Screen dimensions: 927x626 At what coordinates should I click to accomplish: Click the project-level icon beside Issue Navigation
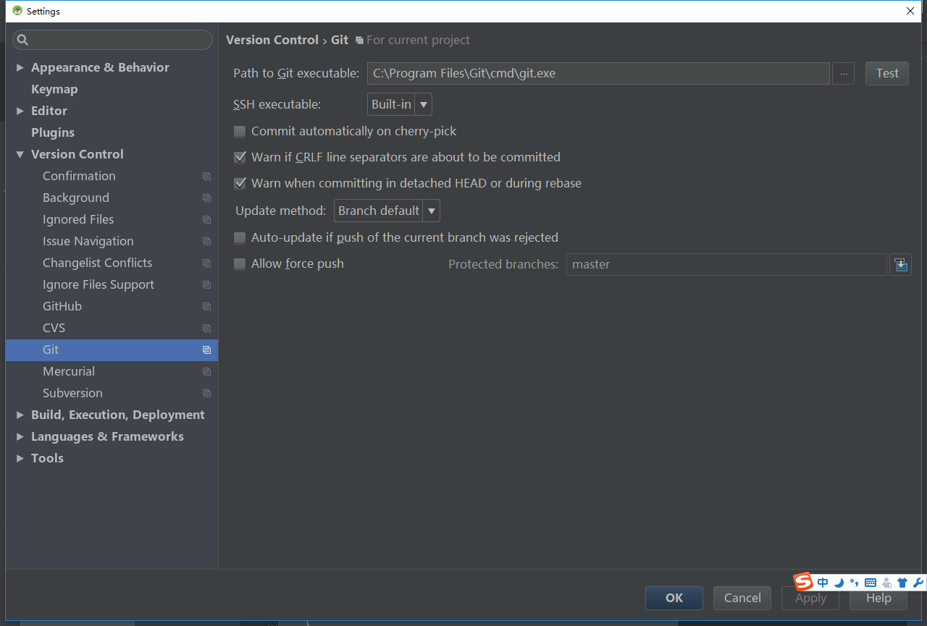tap(206, 241)
